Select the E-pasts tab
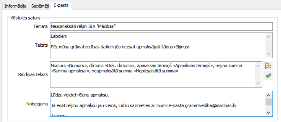The width and height of the screenshot is (281, 122). point(61,5)
